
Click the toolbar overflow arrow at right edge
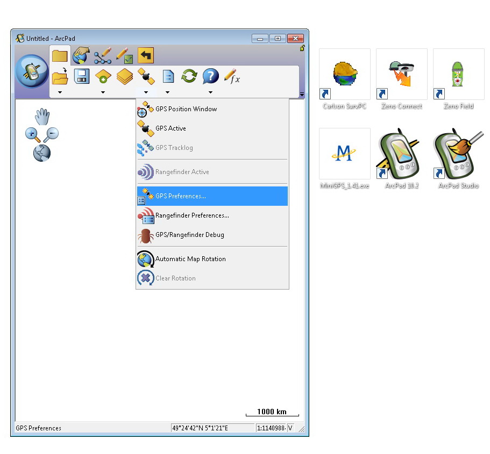tap(302, 94)
